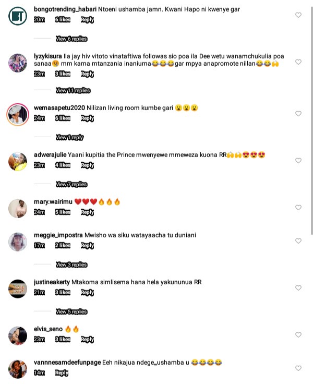Like vannnesamdeefunpage's comment
This screenshot has height=385, width=313.
298,368
